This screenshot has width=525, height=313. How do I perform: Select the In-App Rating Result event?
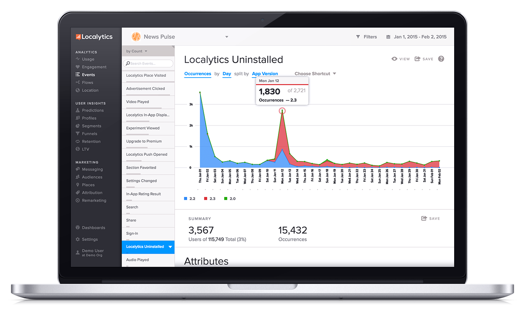[148, 194]
